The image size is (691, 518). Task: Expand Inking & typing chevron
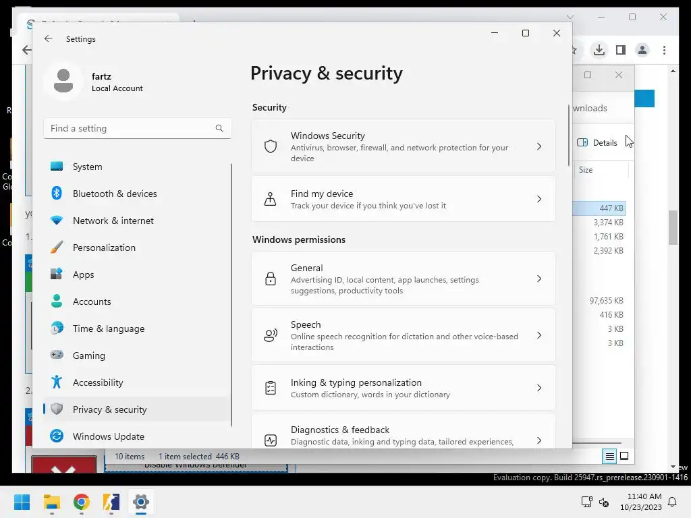pos(539,388)
